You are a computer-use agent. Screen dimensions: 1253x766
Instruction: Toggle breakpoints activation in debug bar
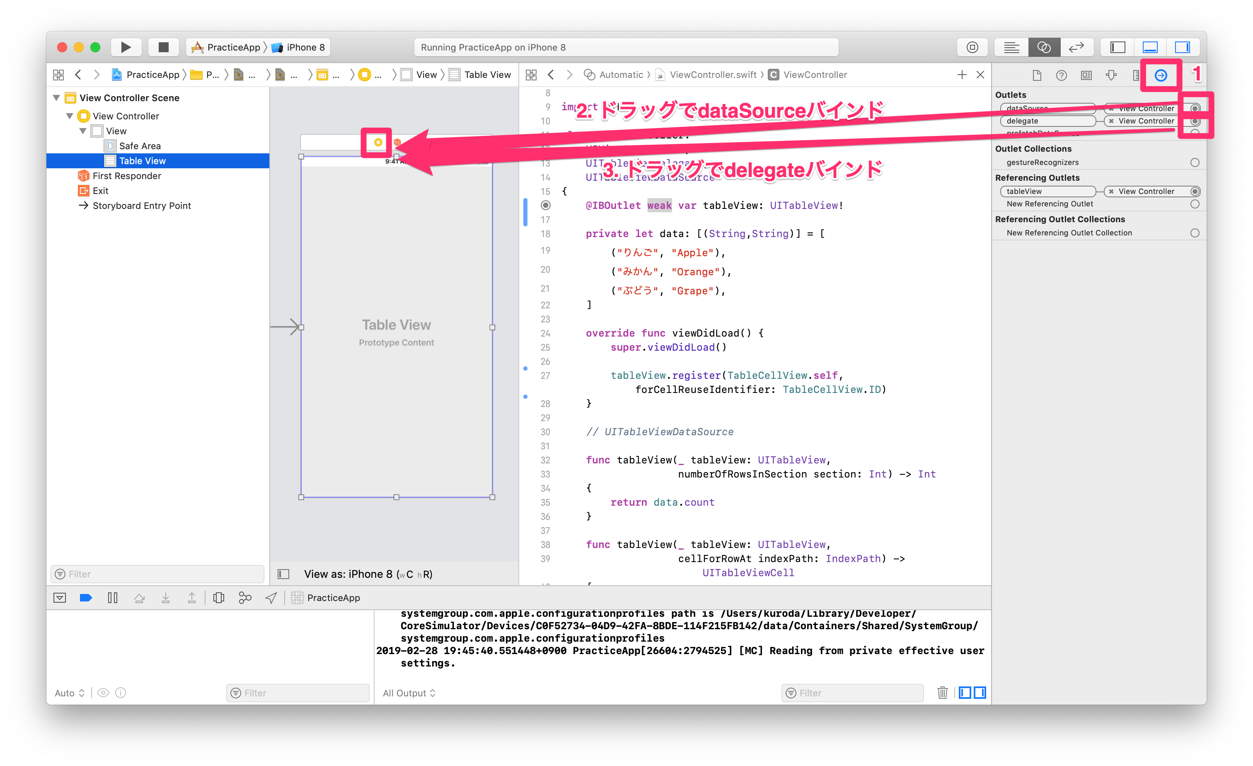(x=86, y=598)
